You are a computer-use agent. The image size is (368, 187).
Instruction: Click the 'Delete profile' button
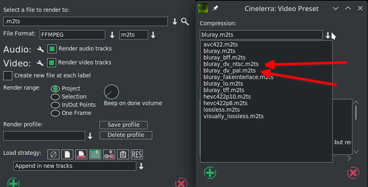pos(125,135)
